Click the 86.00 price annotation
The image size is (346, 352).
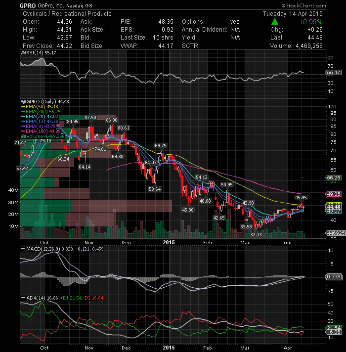tap(112, 120)
